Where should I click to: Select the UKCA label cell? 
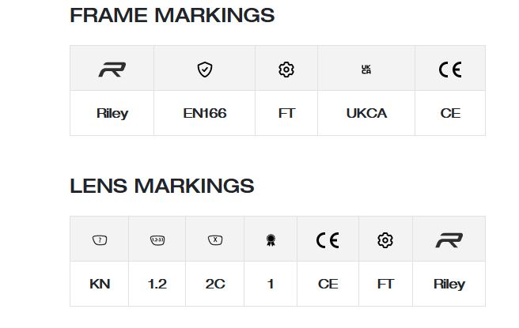pos(366,113)
